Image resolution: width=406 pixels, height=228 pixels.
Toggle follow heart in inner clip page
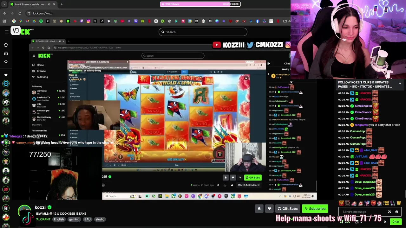pos(233,178)
